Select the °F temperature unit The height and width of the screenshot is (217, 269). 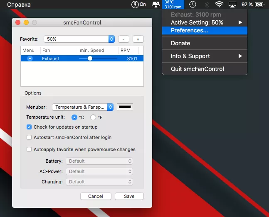[93, 117]
